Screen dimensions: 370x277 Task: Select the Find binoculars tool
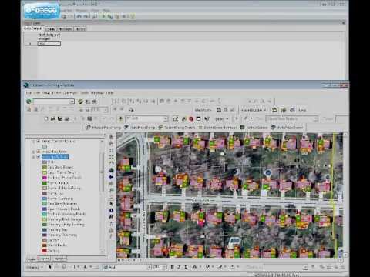tap(111, 217)
